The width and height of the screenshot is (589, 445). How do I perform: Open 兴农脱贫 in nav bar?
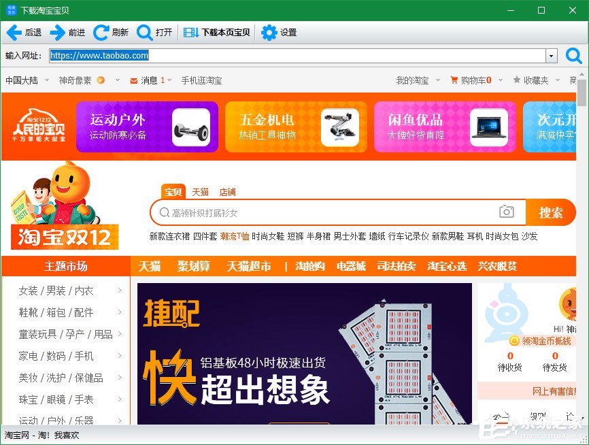pos(497,266)
